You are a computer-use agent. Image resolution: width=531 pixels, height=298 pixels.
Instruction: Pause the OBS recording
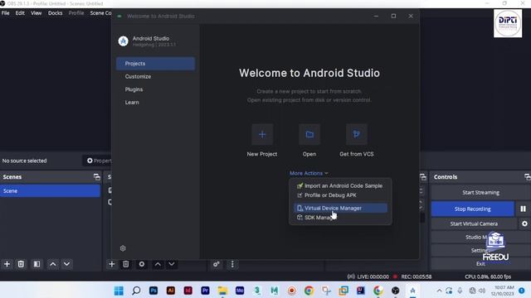(523, 209)
